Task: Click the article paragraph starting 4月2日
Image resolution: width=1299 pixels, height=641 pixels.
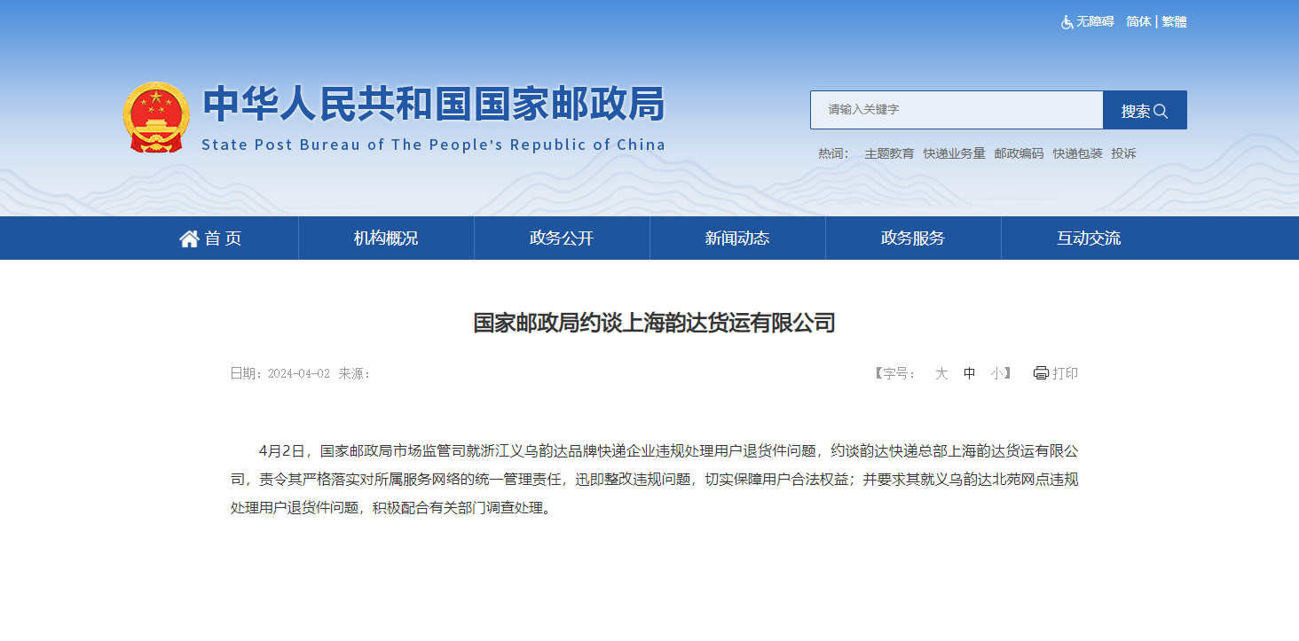Action: click(655, 480)
